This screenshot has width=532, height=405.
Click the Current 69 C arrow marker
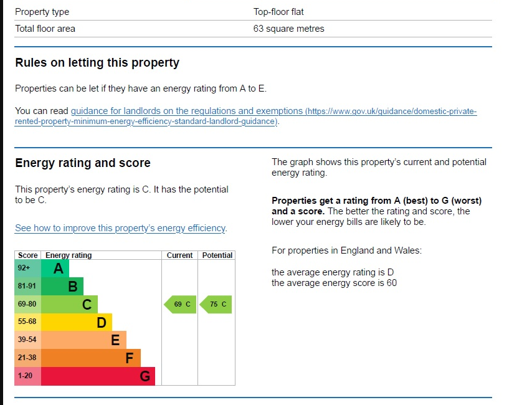coord(180,305)
